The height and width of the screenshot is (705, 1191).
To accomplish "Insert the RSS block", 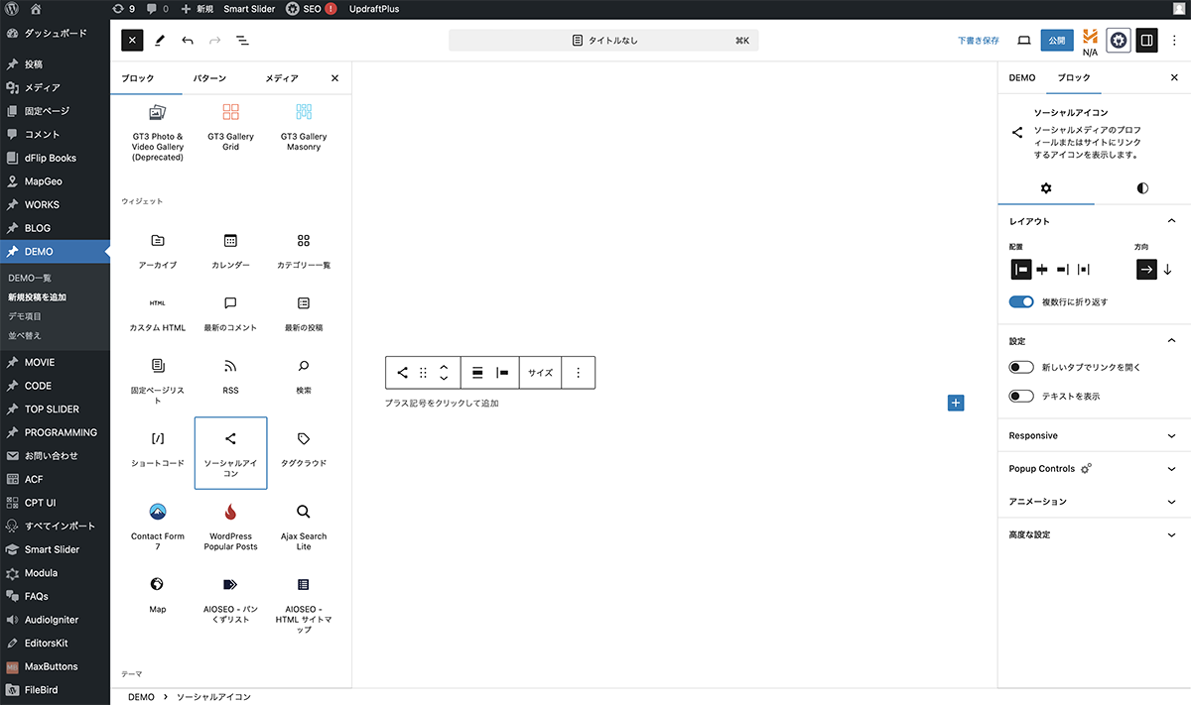I will click(230, 376).
